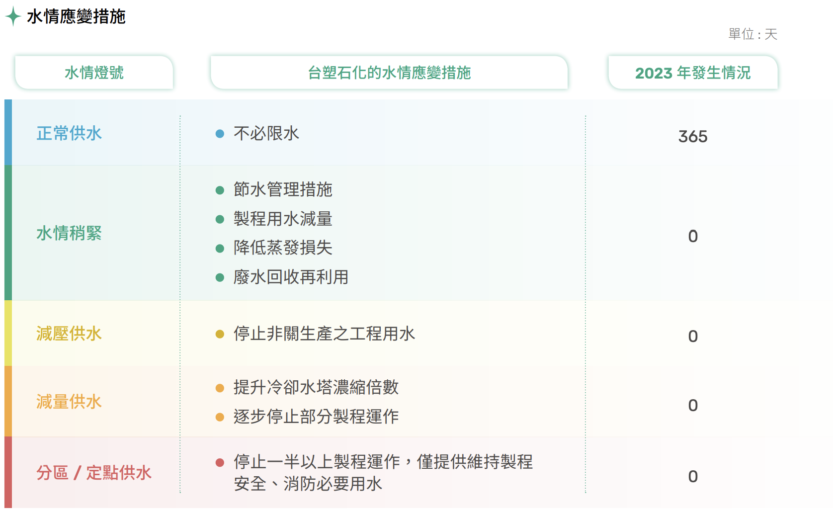The image size is (833, 515).
Task: Click the 減量供水 label
Action: (69, 402)
